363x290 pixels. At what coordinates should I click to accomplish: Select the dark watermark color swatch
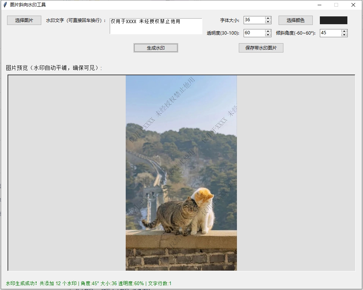coord(333,20)
